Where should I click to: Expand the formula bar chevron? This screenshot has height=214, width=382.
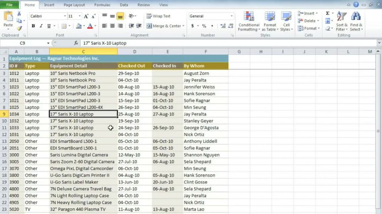pos(379,43)
